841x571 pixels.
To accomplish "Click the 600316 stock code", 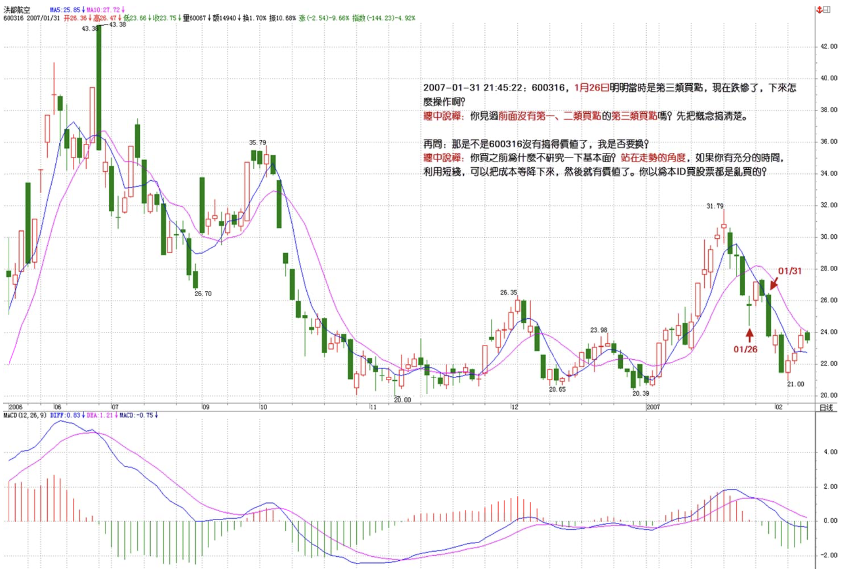I will click(x=13, y=18).
